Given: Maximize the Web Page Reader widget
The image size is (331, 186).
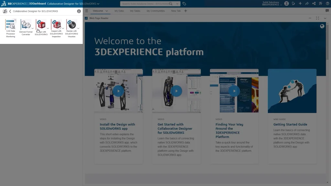Looking at the screenshot, I should pyautogui.click(x=317, y=18).
